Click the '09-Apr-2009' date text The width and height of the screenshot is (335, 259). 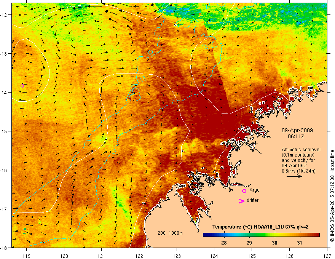297,130
